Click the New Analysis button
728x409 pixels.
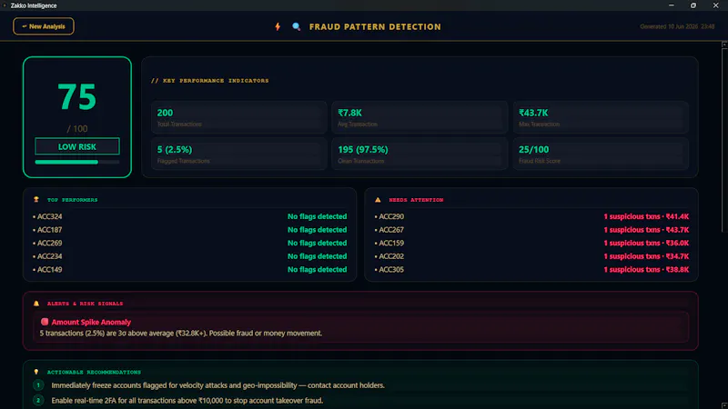(43, 26)
